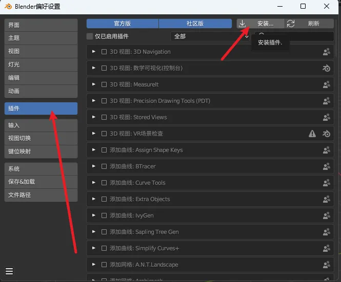
Task: Open the 输入 preferences section
Action: (x=41, y=125)
